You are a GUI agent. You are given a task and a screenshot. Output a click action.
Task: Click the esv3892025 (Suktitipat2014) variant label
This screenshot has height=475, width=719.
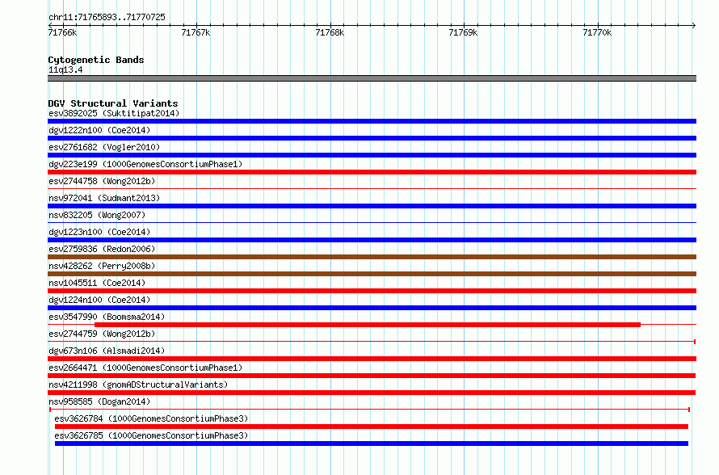(x=114, y=113)
